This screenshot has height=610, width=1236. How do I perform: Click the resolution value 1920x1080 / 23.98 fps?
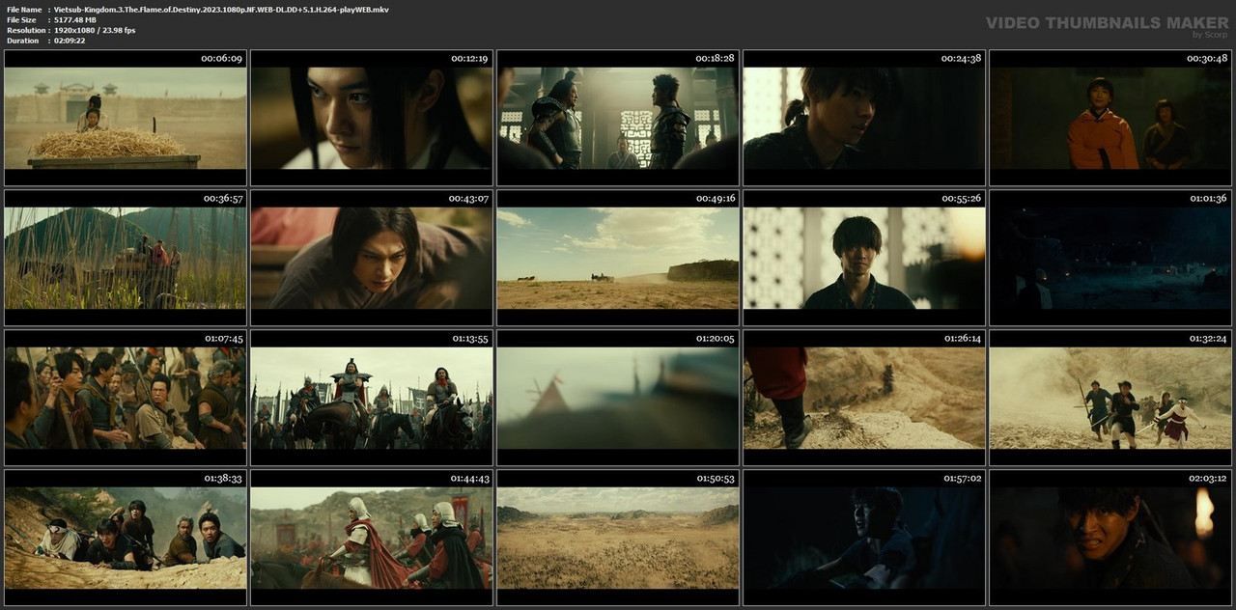click(x=95, y=30)
